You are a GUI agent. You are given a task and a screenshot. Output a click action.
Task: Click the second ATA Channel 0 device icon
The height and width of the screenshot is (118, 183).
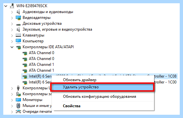[25, 59]
